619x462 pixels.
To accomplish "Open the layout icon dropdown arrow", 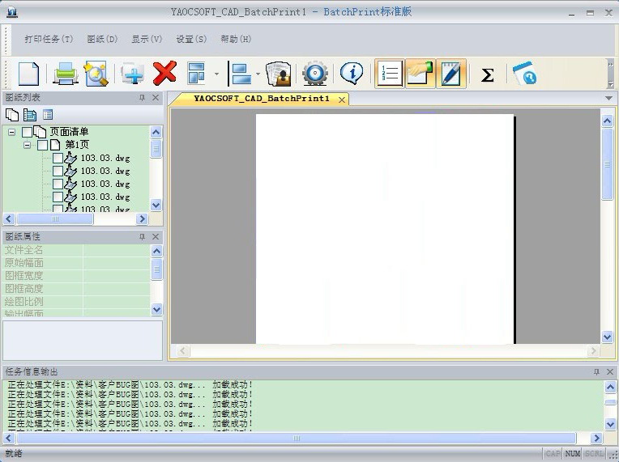I will 216,75.
